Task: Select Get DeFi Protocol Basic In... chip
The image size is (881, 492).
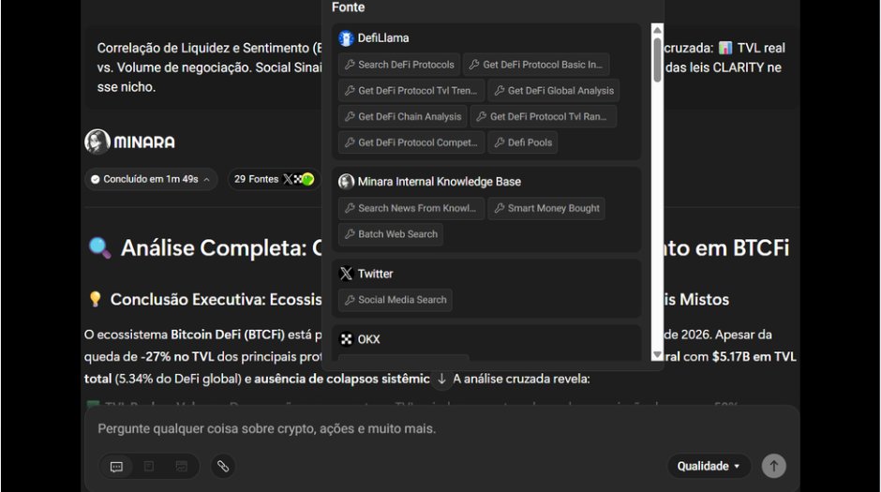Action: coord(536,65)
